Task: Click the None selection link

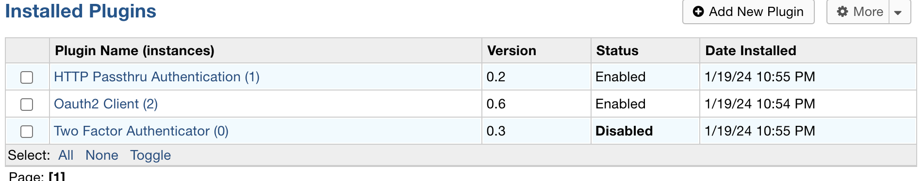Action: 102,155
